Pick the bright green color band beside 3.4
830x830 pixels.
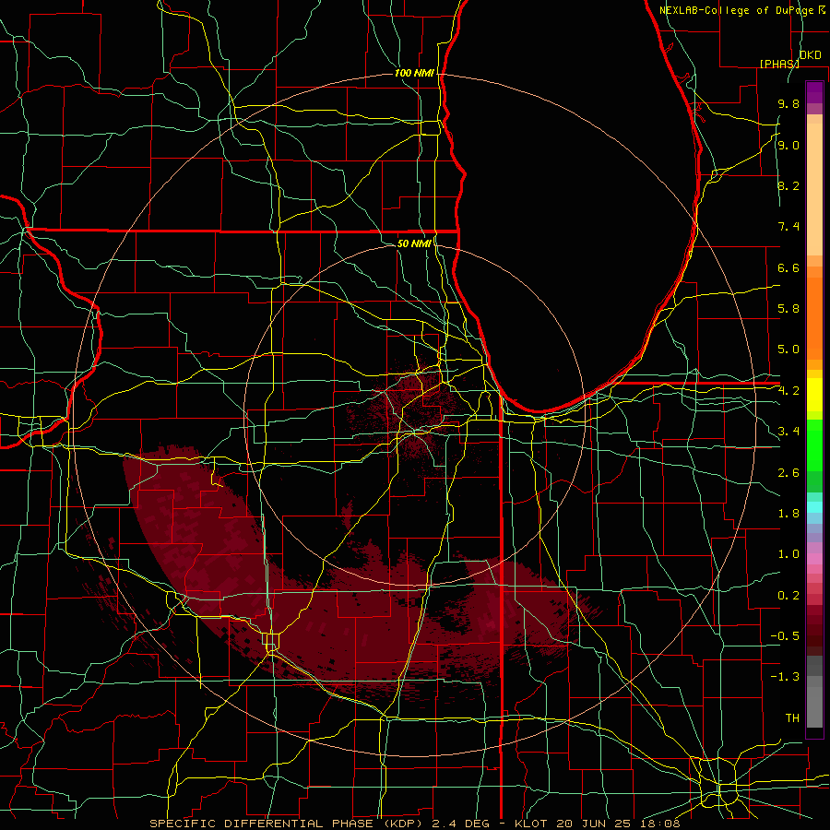tap(814, 445)
